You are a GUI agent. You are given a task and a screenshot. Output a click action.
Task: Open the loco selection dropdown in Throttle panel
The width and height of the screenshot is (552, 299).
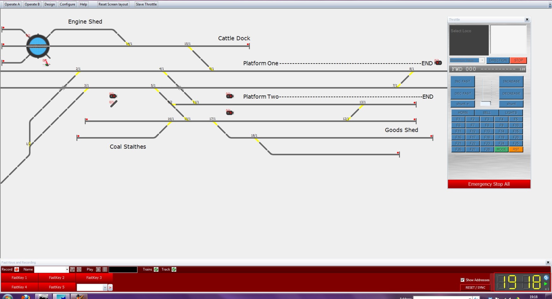(x=482, y=60)
